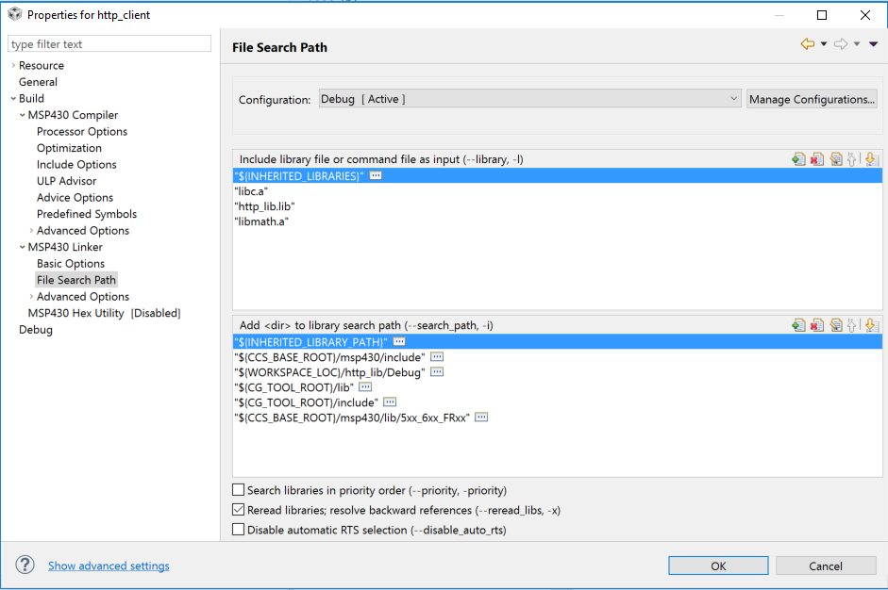Open the Predefined Symbols page
This screenshot has height=590, width=888.
(87, 214)
